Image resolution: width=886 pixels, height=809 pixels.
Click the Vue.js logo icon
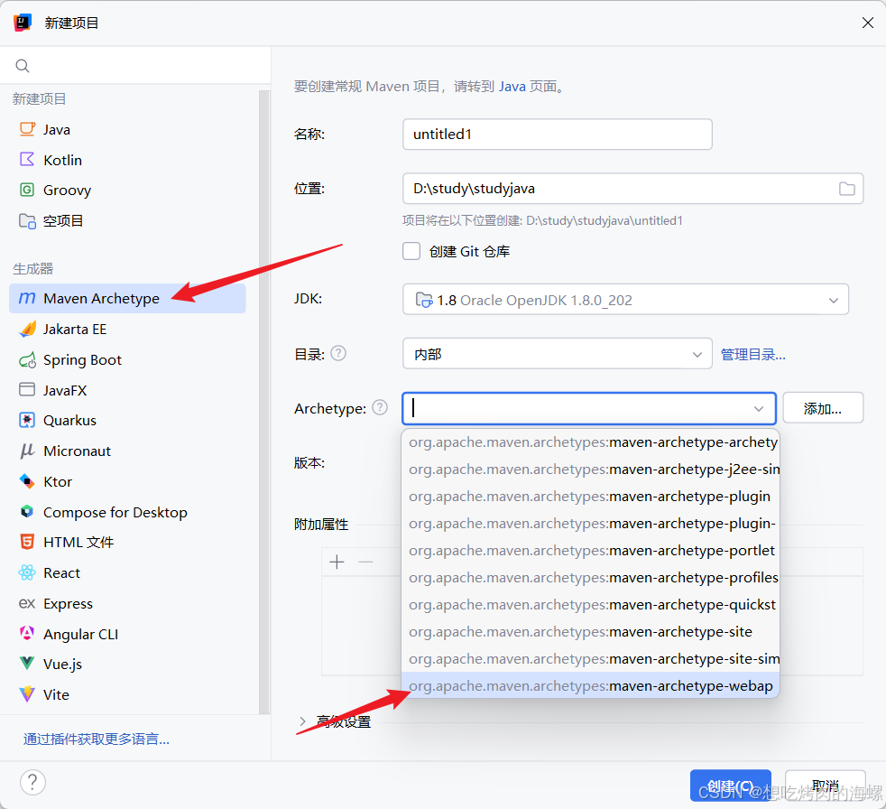[x=27, y=664]
